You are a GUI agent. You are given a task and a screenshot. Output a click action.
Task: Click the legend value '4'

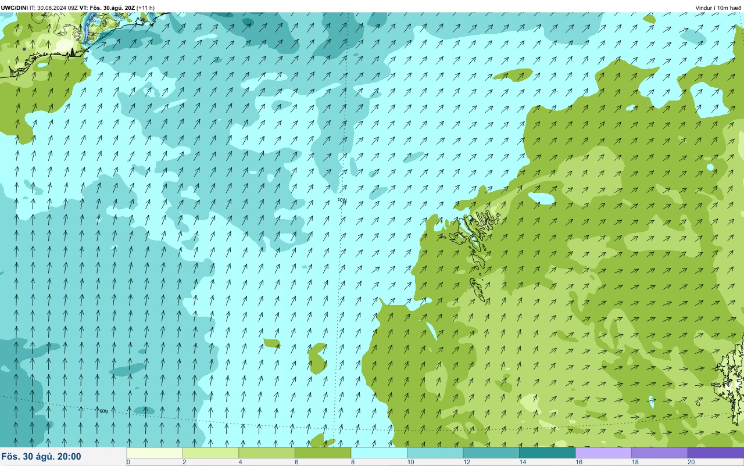[x=240, y=462]
